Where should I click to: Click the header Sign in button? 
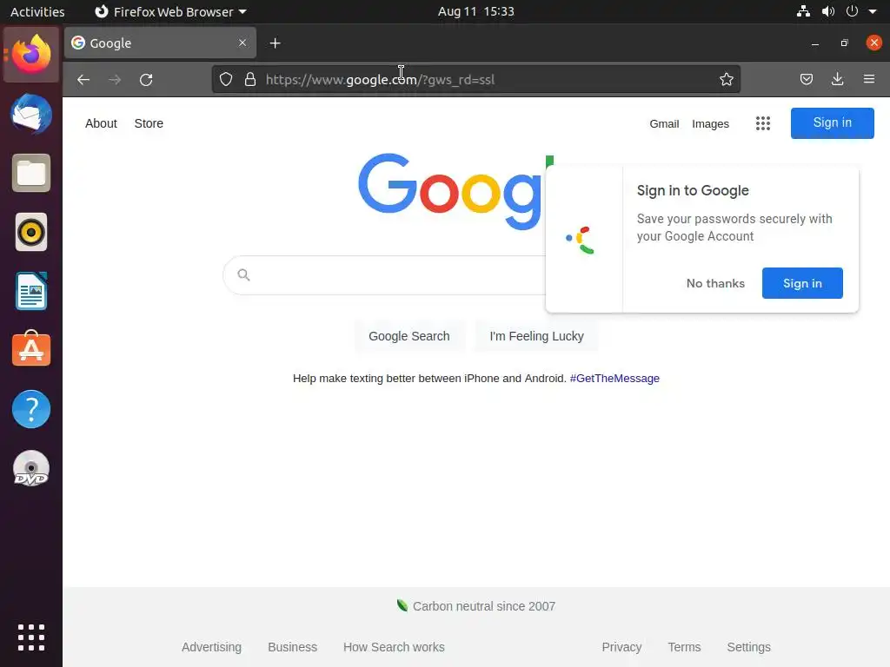point(832,123)
